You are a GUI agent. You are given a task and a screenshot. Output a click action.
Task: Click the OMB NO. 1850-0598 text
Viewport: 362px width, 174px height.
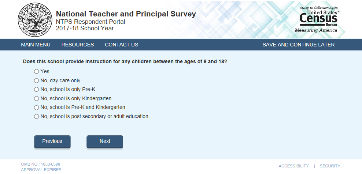pos(40,164)
